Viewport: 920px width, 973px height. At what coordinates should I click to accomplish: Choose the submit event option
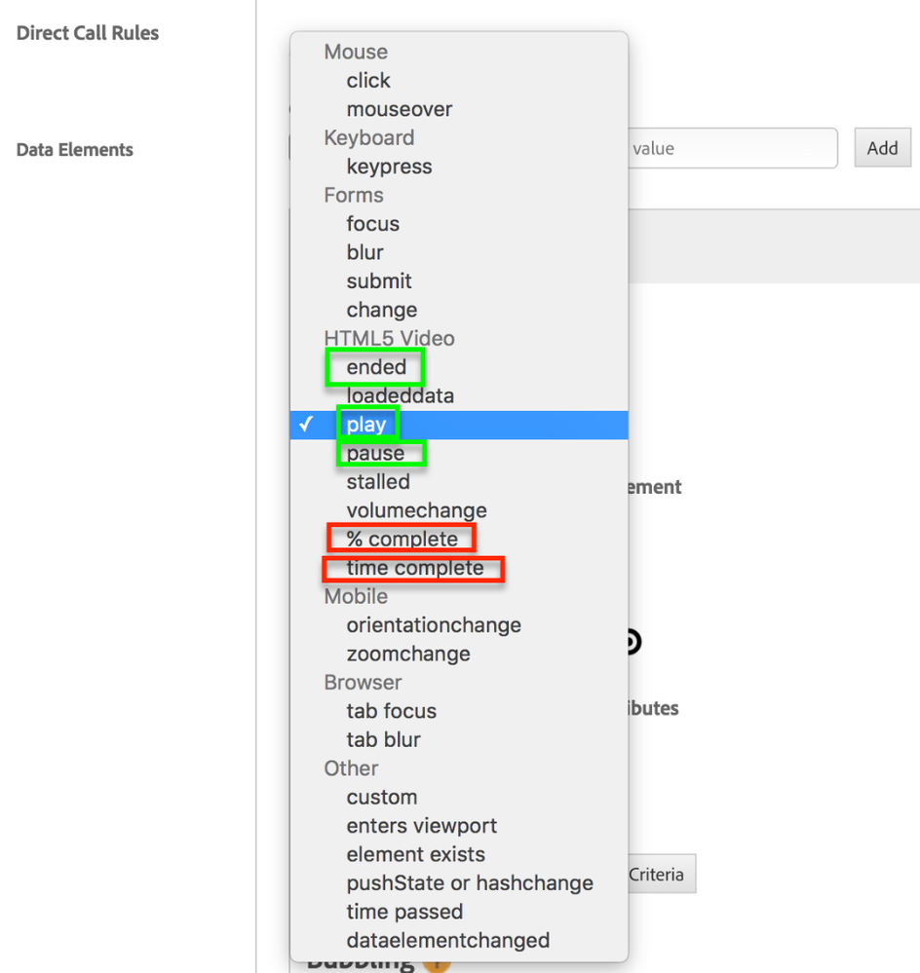coord(379,281)
